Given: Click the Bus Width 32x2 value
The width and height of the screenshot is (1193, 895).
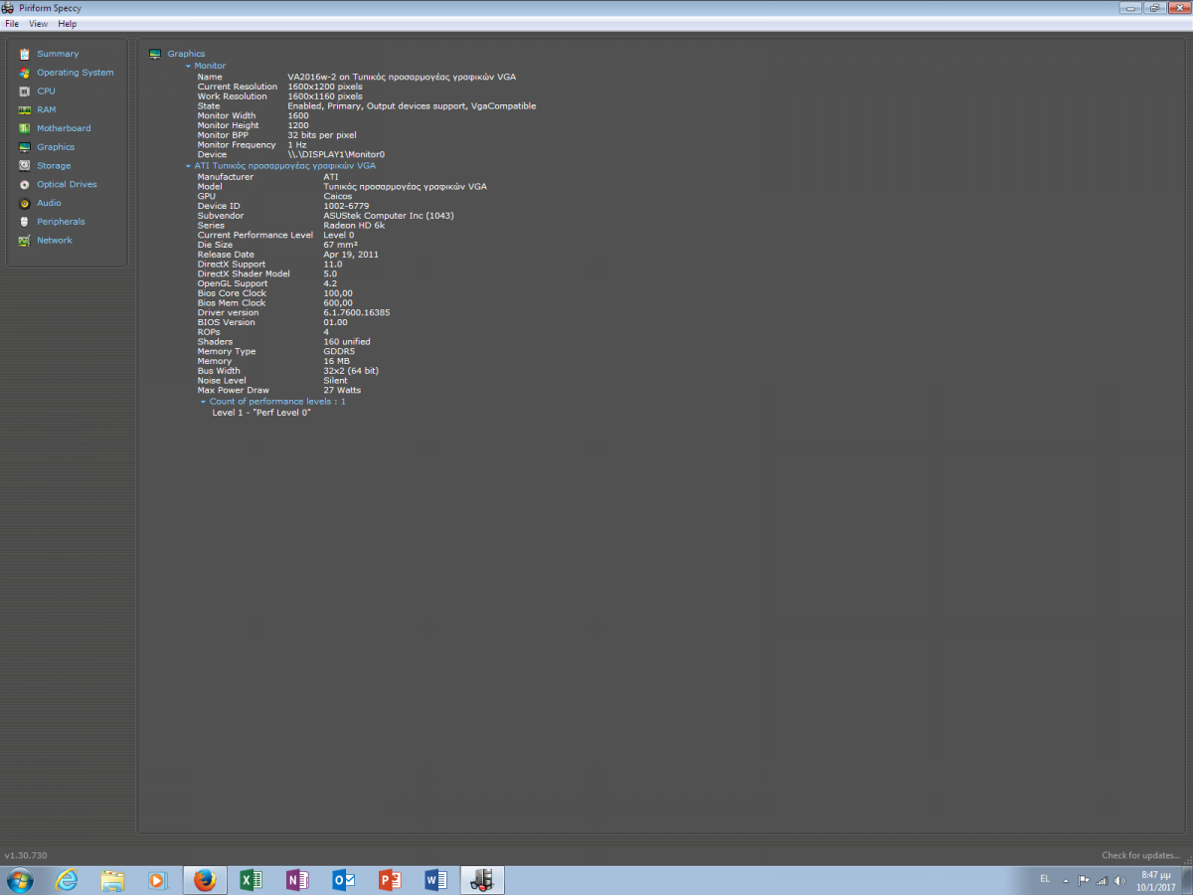Looking at the screenshot, I should coord(351,371).
